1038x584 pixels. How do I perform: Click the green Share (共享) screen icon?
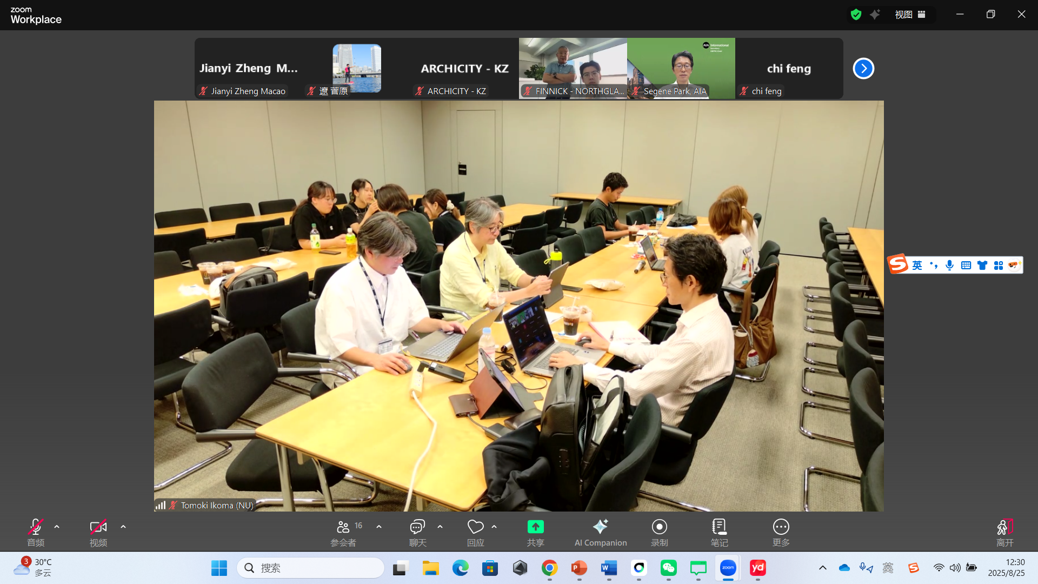535,527
